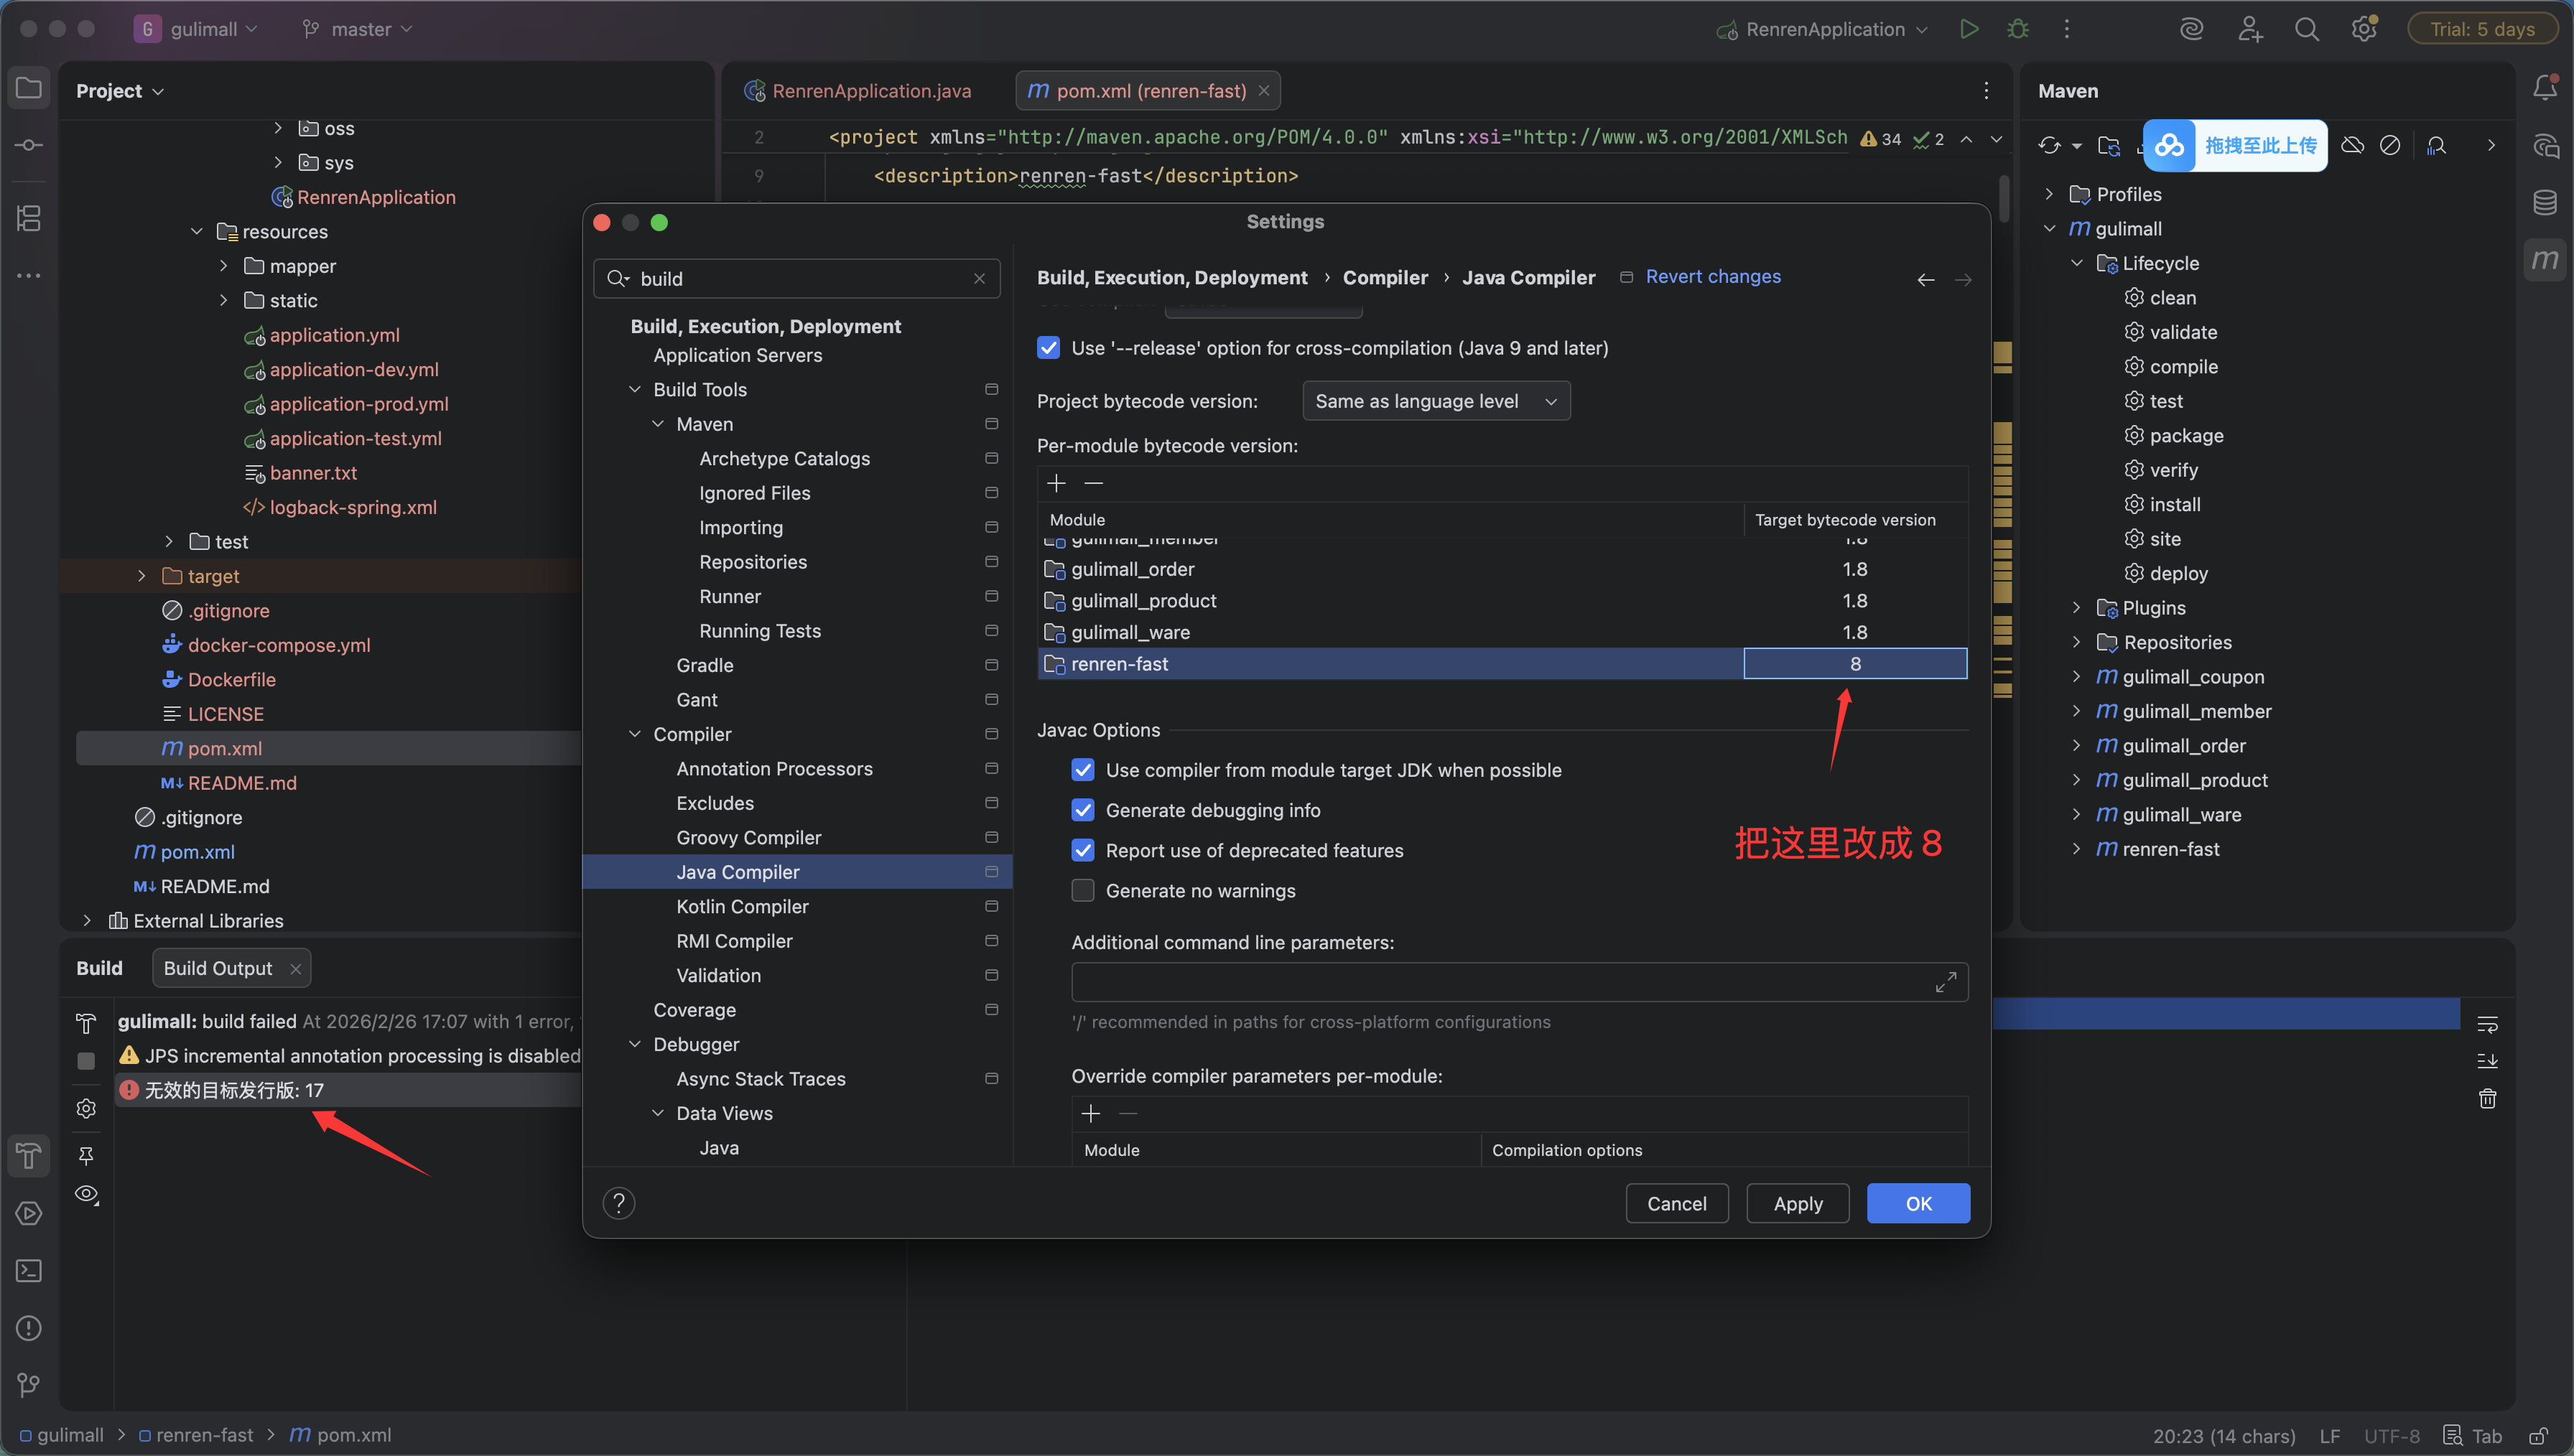Switch to RenrenApplication.java editor tab
Viewport: 2574px width, 1456px height.
coord(858,91)
